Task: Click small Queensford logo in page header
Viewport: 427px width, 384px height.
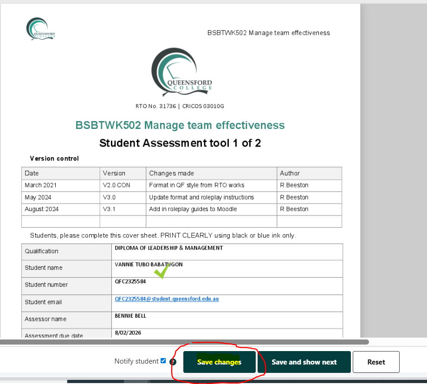Action: [x=40, y=29]
